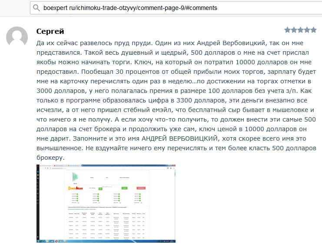Click the red button in the thumbnail

tap(141, 188)
